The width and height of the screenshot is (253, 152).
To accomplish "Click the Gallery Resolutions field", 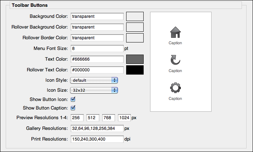I will 97,128.
